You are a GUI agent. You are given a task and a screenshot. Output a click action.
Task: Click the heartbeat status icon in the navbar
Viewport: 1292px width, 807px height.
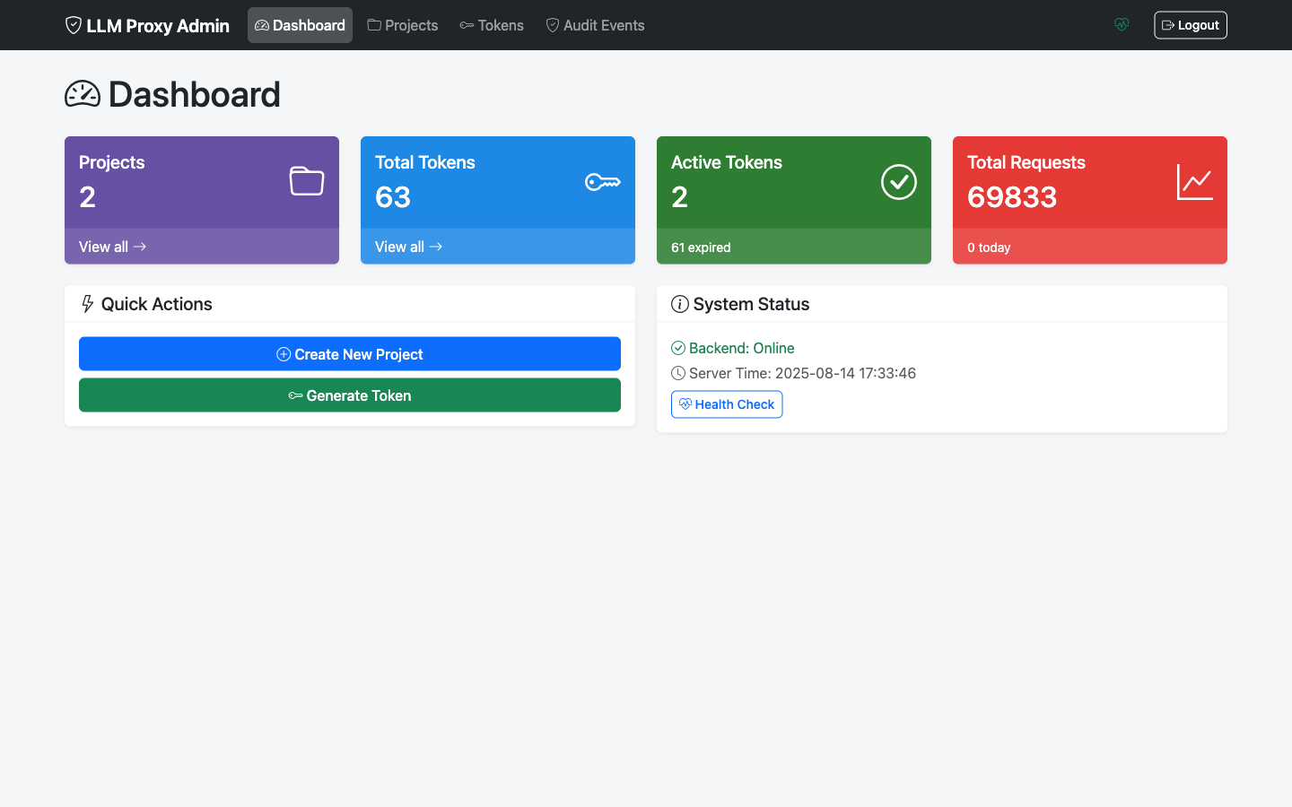[1122, 24]
